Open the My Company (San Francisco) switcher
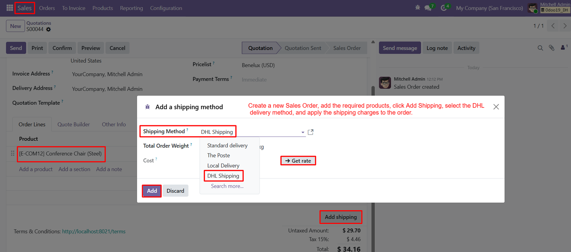Screen dimensions: 571x252 coord(489,8)
